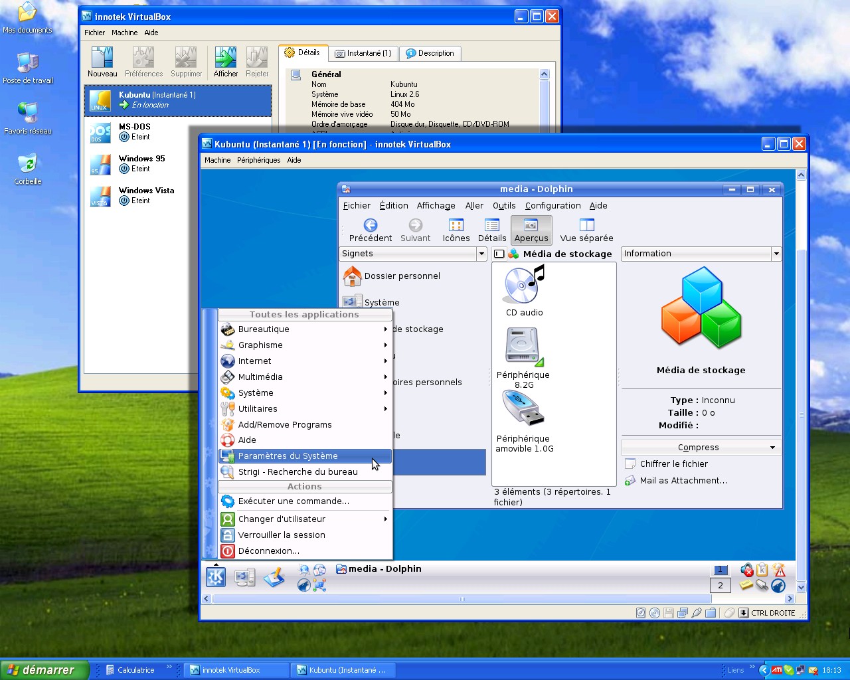
Task: Select Périphérique amovible 1.0G USB device
Action: 525,422
